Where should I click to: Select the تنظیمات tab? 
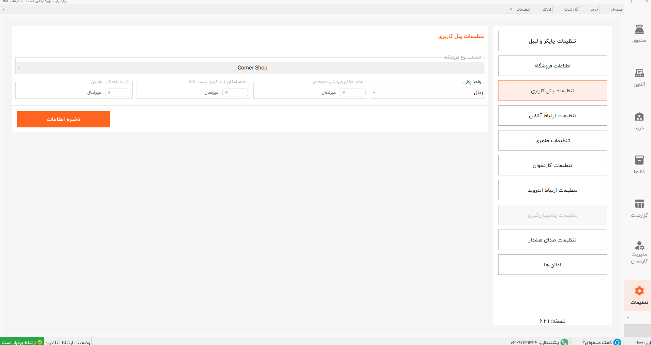523,9
